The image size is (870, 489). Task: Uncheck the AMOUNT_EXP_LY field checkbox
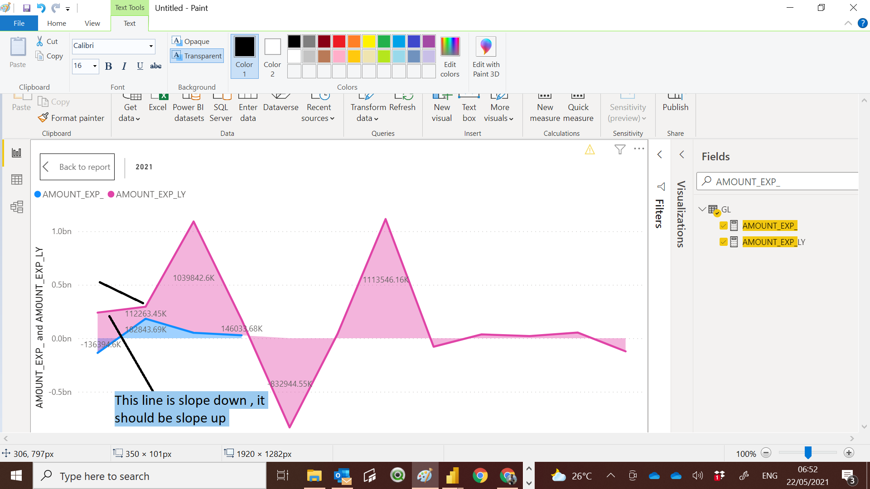click(723, 242)
